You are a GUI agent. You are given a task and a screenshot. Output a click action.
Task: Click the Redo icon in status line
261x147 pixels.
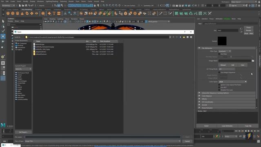32,5
